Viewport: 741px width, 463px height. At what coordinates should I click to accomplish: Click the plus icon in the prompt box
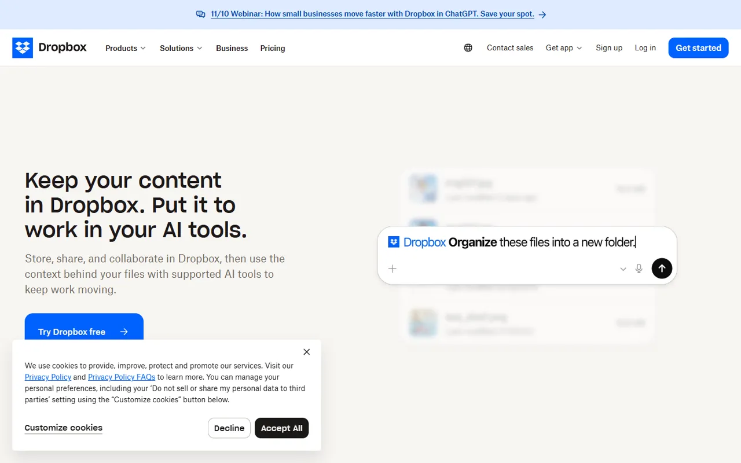pos(392,269)
